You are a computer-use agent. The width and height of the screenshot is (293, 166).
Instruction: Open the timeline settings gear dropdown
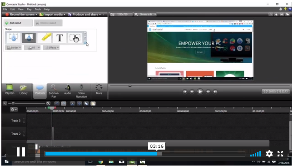(x=14, y=110)
